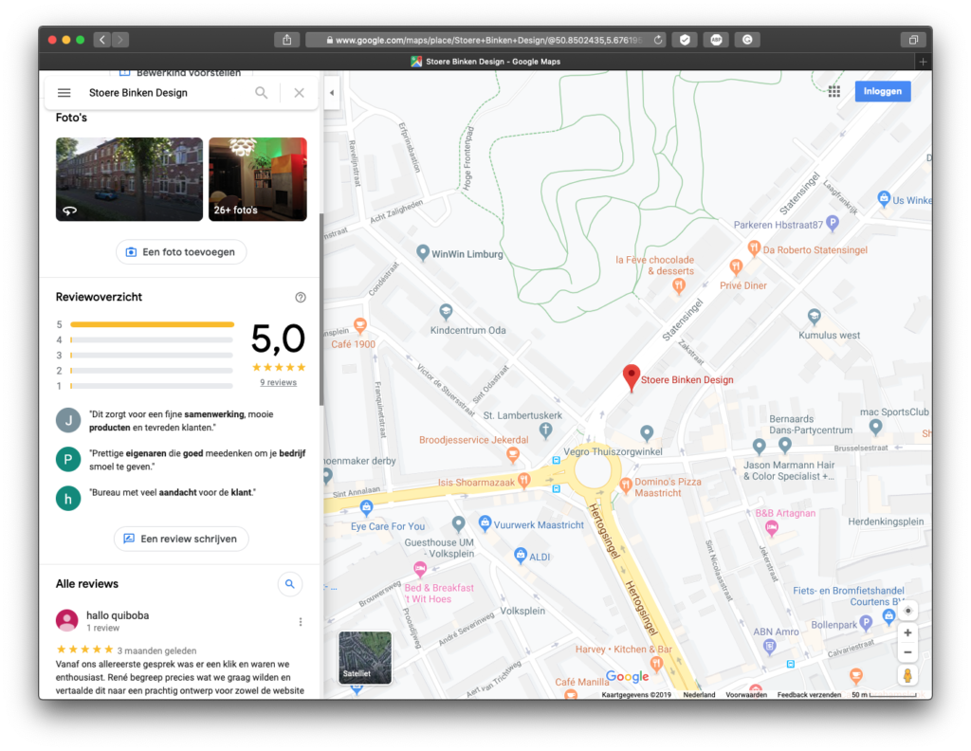Select the red Stoere Binken Design pin
Image resolution: width=971 pixels, height=751 pixels.
click(x=631, y=377)
